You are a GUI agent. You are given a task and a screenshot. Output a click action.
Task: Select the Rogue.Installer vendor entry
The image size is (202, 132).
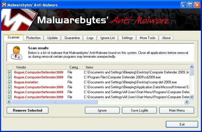(x=26, y=82)
